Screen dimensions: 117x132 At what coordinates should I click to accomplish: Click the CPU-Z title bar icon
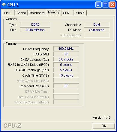click(4, 4)
